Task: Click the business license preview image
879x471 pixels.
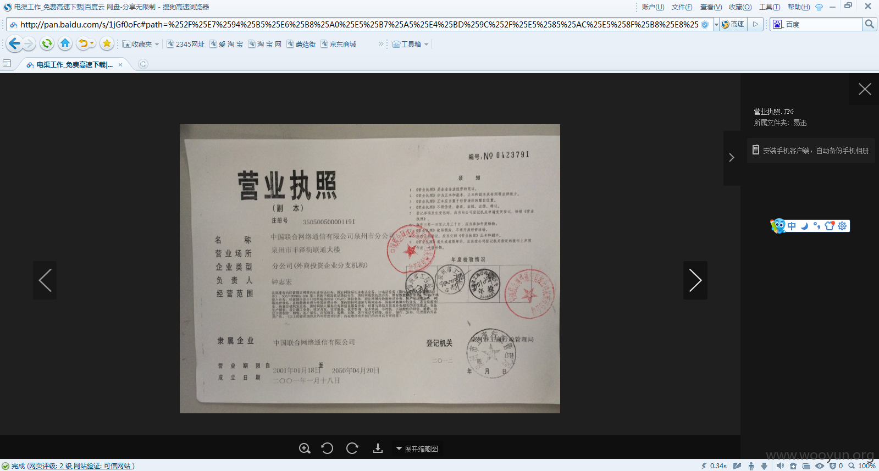Action: (x=370, y=269)
